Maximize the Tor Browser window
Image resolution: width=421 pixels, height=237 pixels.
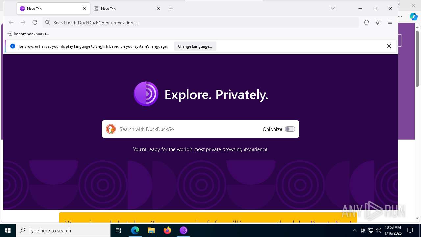tap(375, 9)
